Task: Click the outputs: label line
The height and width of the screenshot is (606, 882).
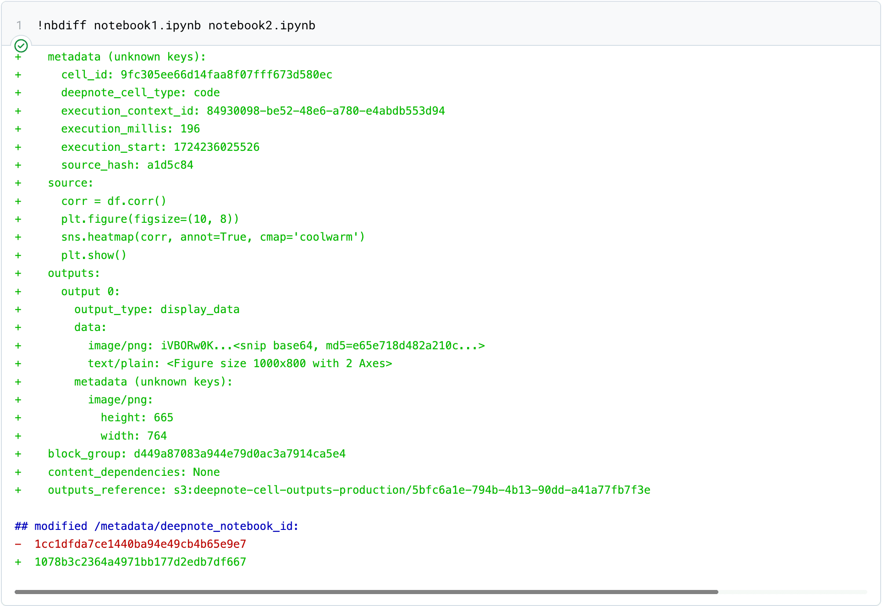Action: pyautogui.click(x=74, y=273)
